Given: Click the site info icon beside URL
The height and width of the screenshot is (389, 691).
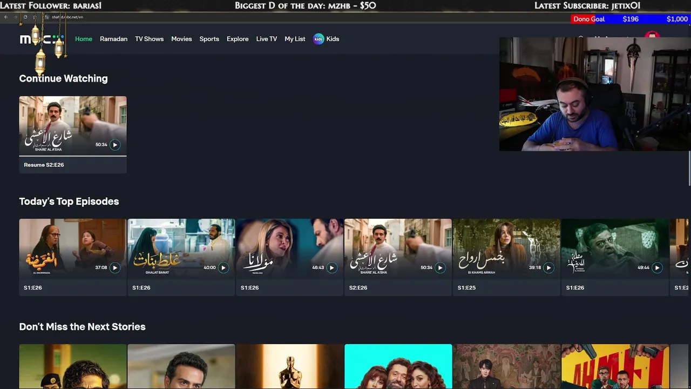Looking at the screenshot, I should pyautogui.click(x=46, y=17).
